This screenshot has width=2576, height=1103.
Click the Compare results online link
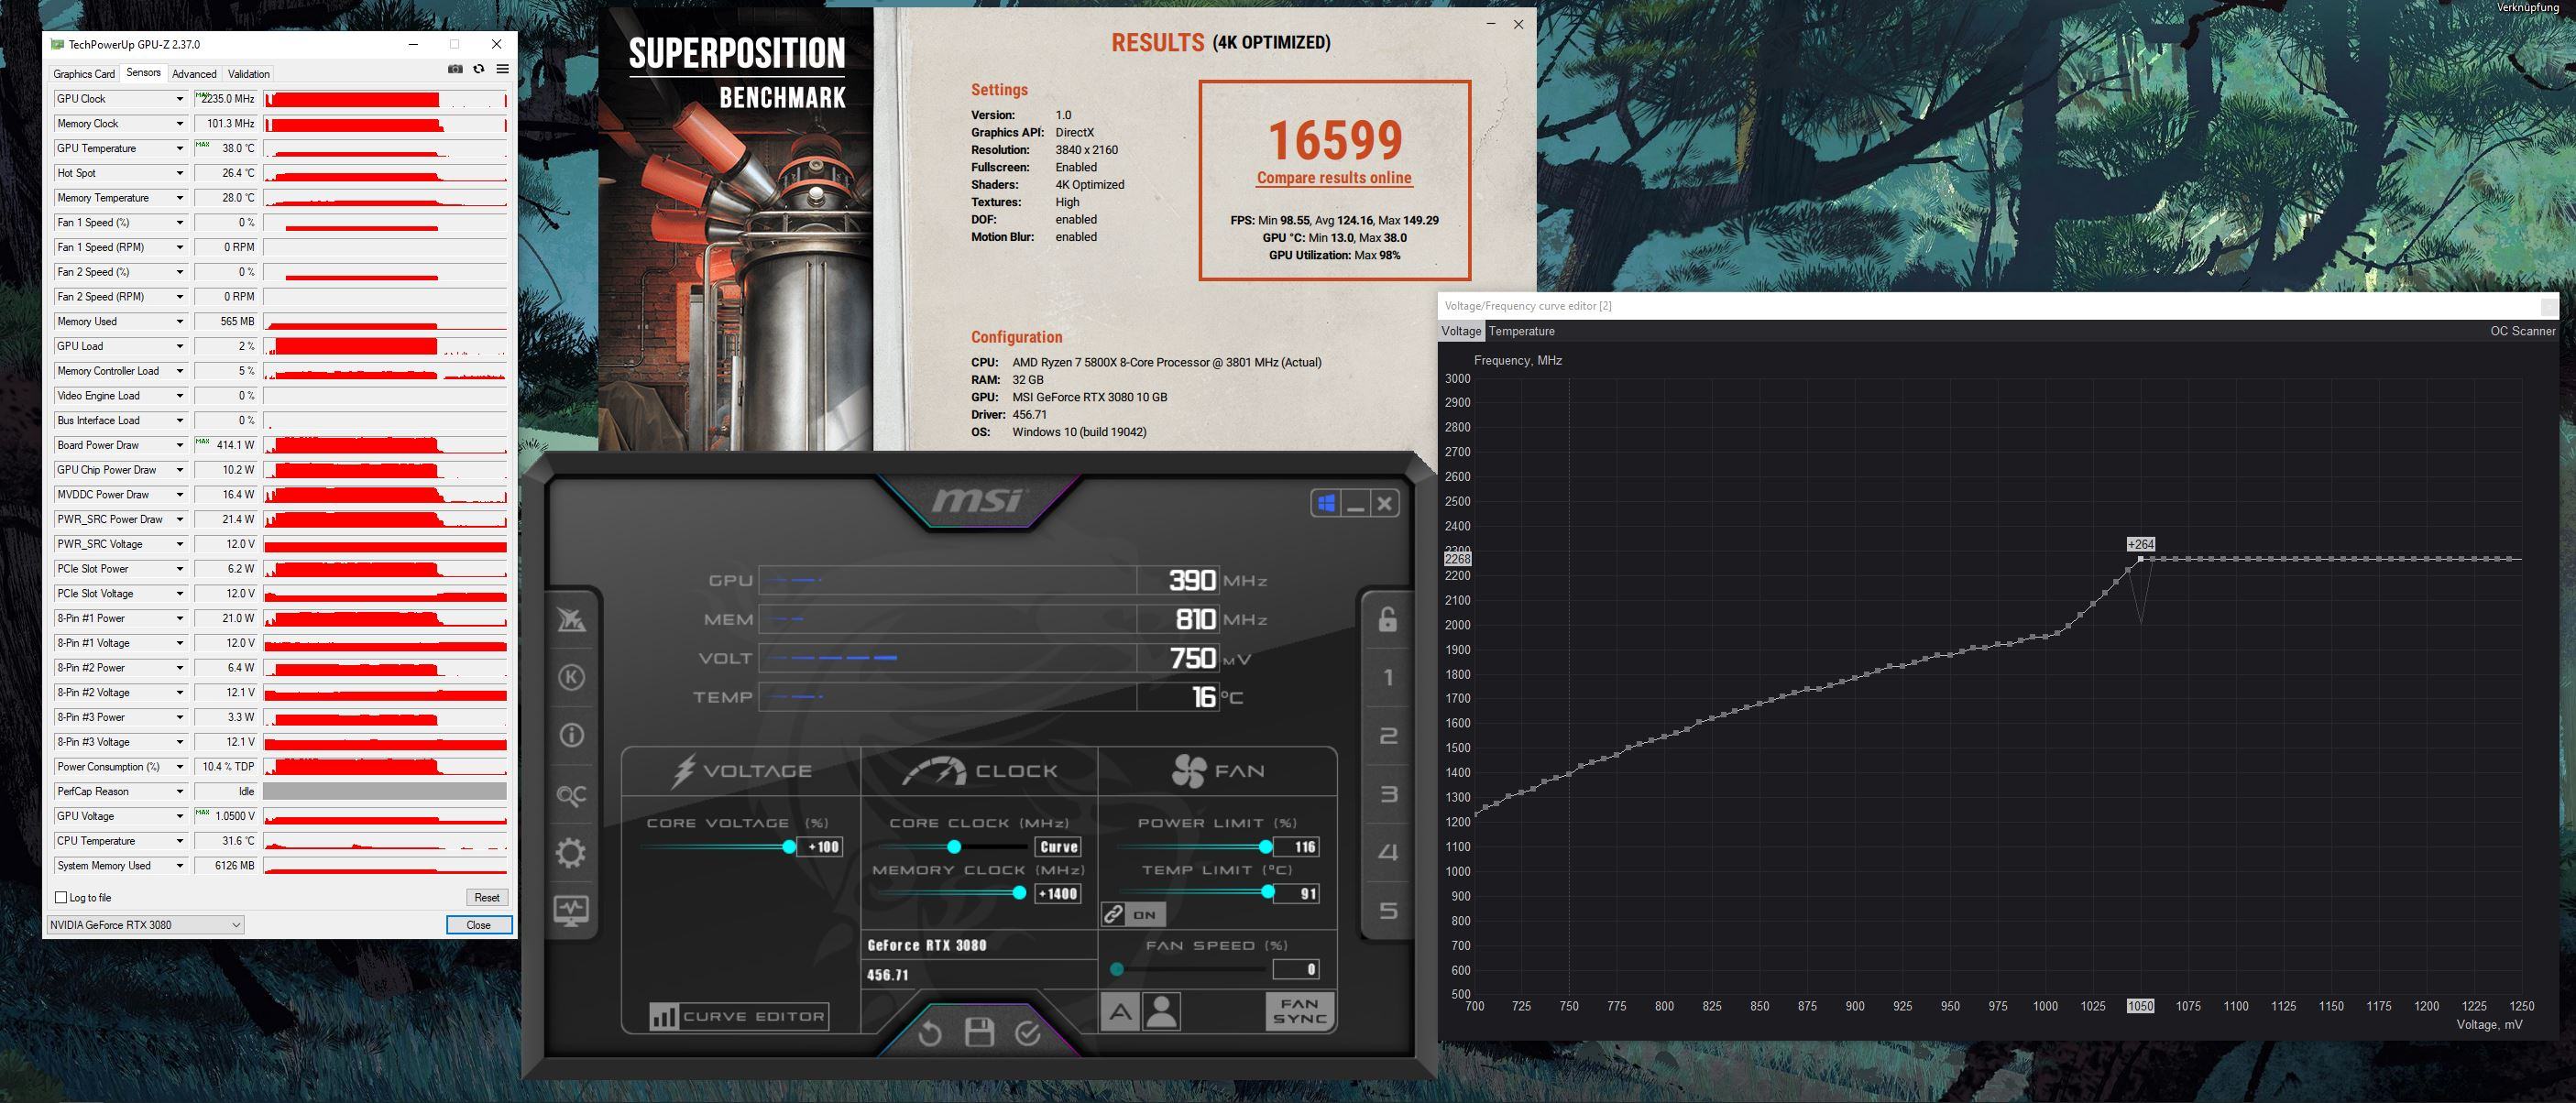[1334, 178]
